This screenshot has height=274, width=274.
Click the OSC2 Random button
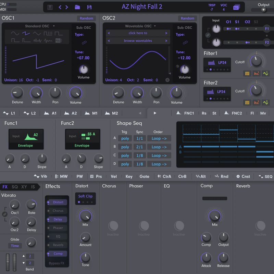click(x=187, y=18)
